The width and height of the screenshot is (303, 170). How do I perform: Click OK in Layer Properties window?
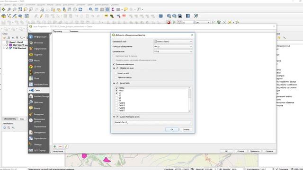(x=226, y=151)
